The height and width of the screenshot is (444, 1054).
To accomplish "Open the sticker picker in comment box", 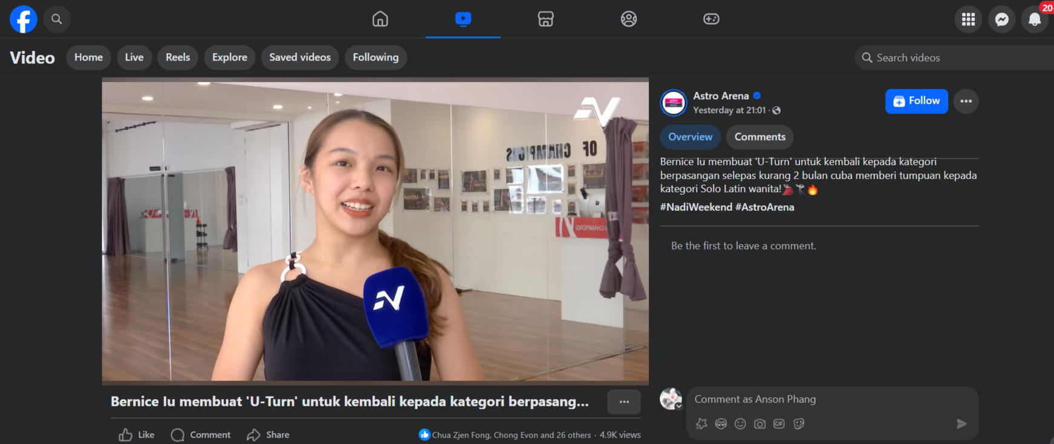I will coord(799,424).
